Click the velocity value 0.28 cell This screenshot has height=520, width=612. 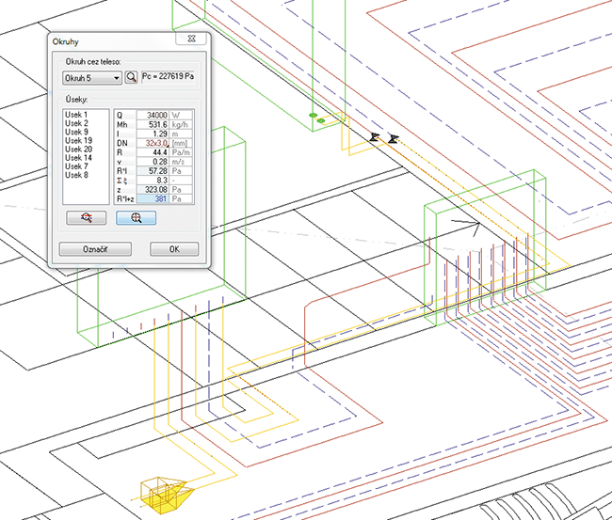[153, 162]
